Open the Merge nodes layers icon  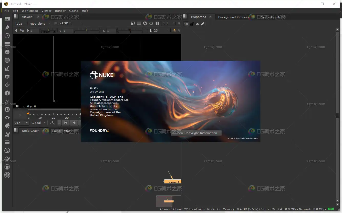click(7, 77)
